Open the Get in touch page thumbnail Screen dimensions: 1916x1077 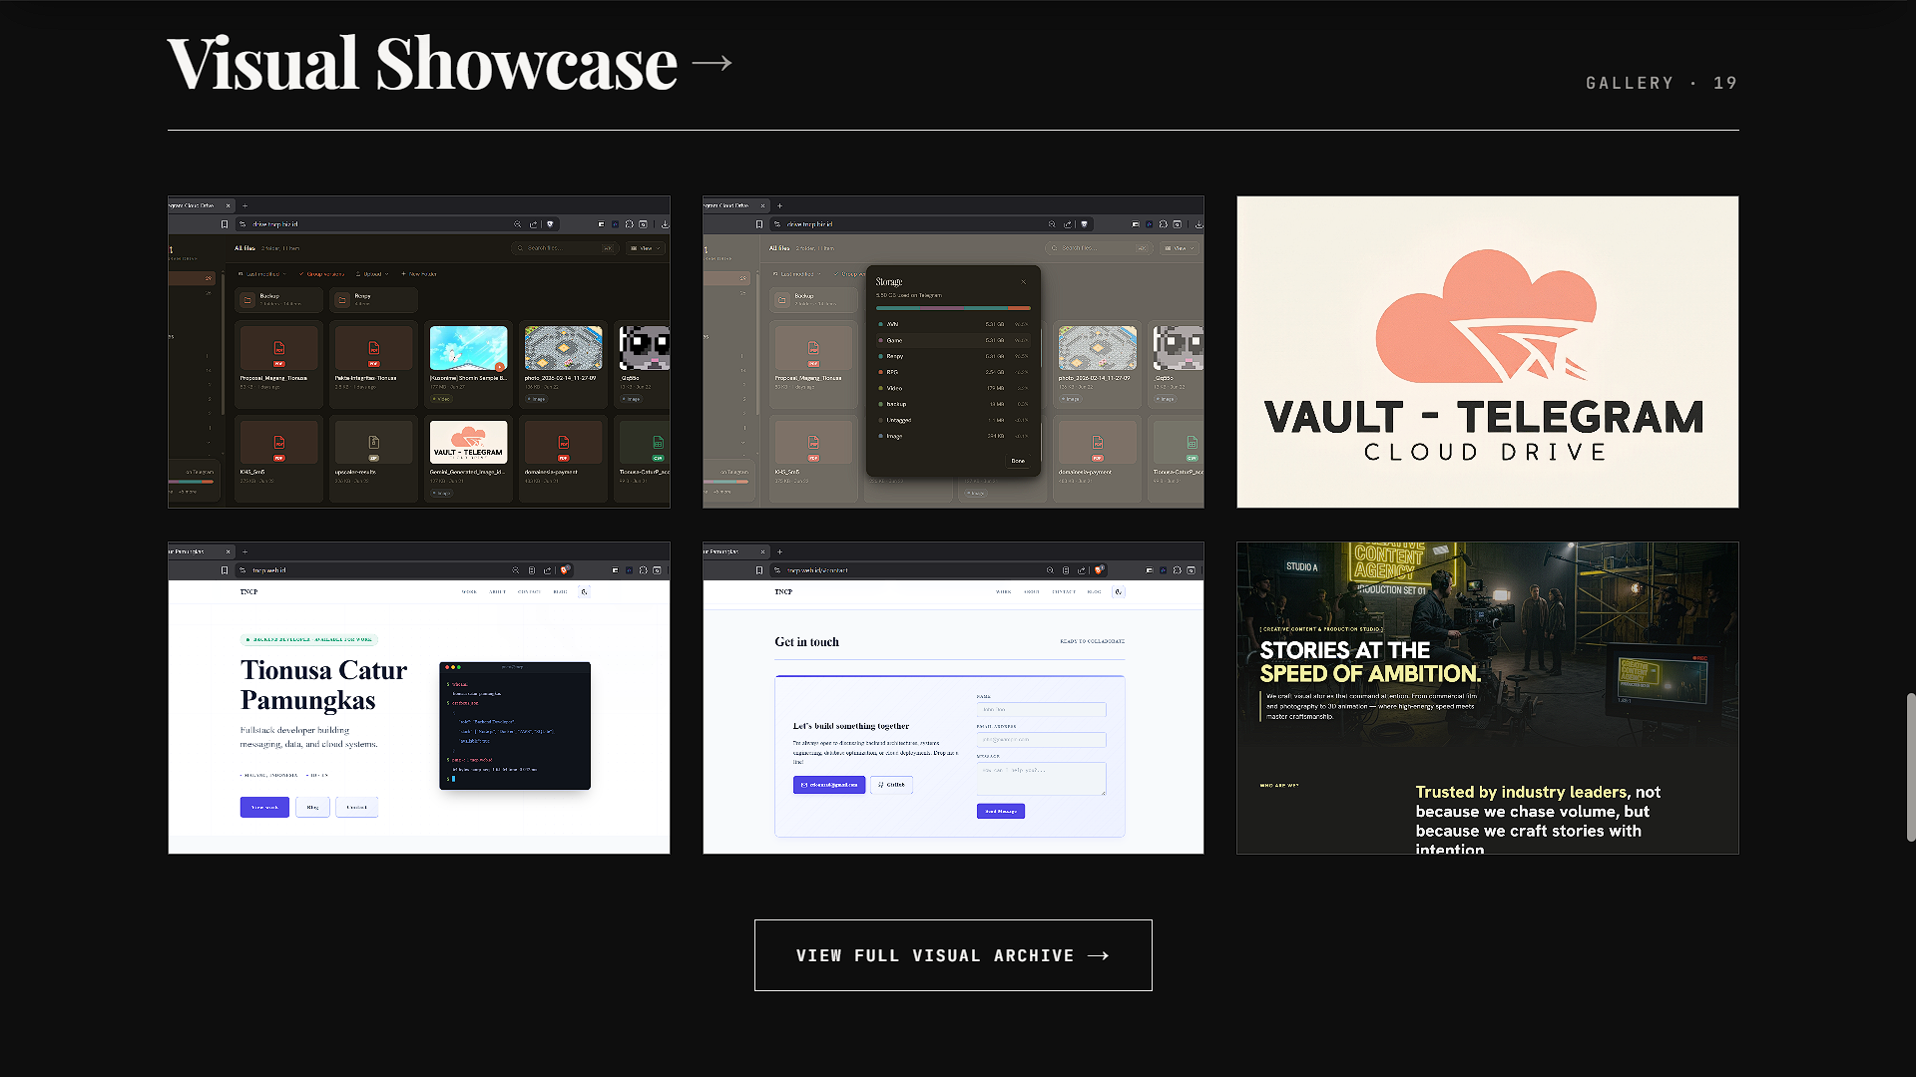(953, 698)
